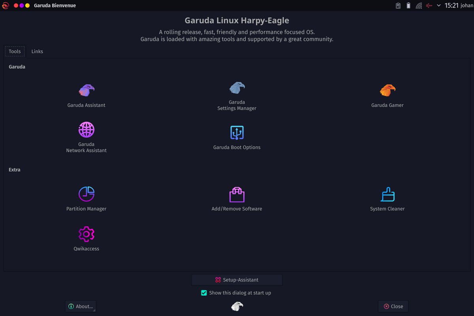Click the Extra section heading
This screenshot has width=474, height=316.
click(15, 169)
